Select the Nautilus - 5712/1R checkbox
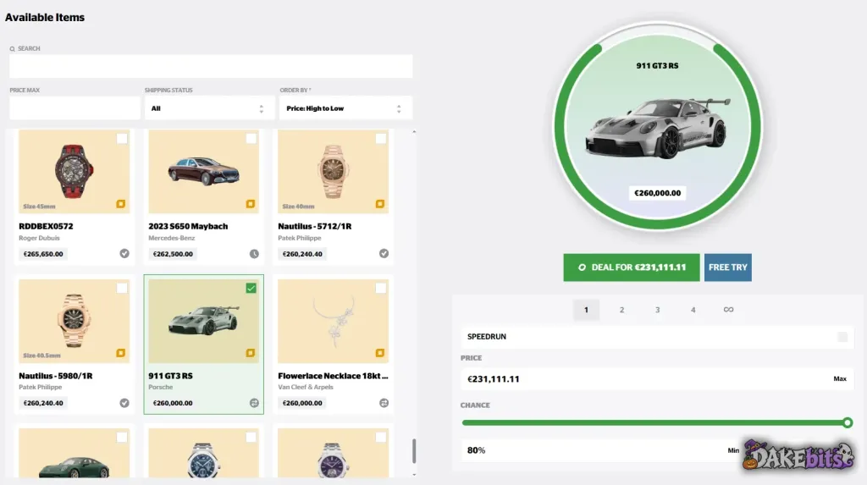The height and width of the screenshot is (485, 867). point(380,138)
